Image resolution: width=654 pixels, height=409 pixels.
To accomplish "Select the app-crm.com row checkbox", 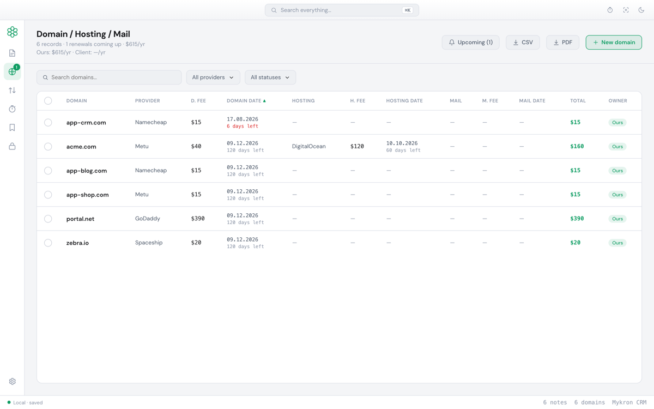I will (x=48, y=123).
